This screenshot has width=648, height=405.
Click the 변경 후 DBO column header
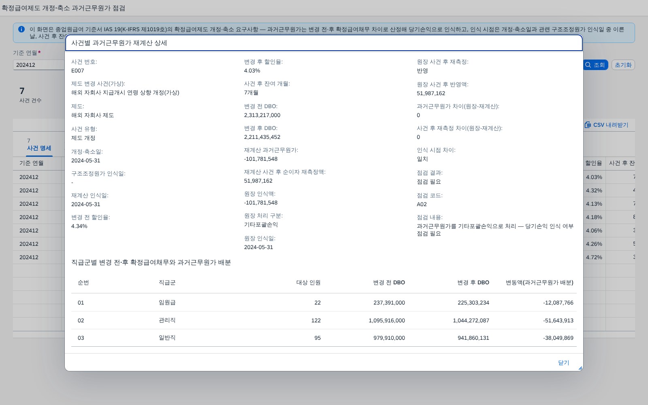(473, 282)
